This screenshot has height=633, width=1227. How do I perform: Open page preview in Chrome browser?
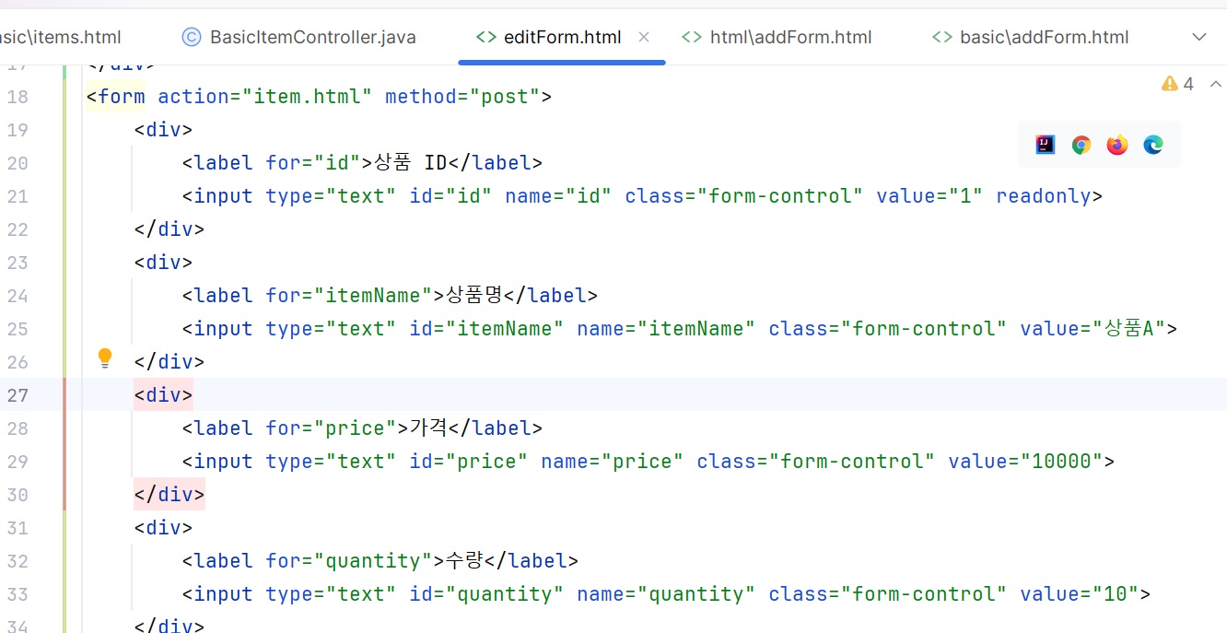pyautogui.click(x=1081, y=145)
